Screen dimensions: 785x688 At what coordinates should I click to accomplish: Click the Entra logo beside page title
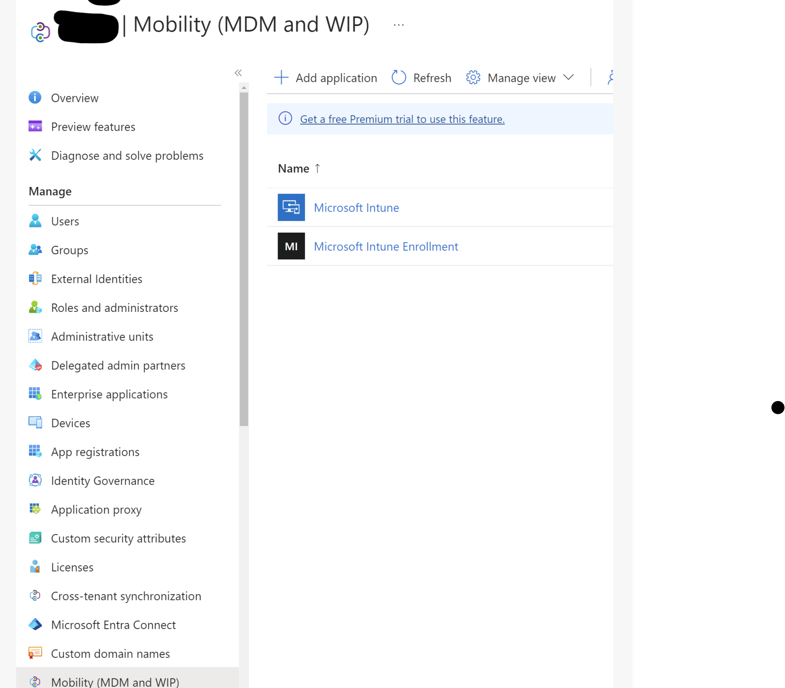40,32
